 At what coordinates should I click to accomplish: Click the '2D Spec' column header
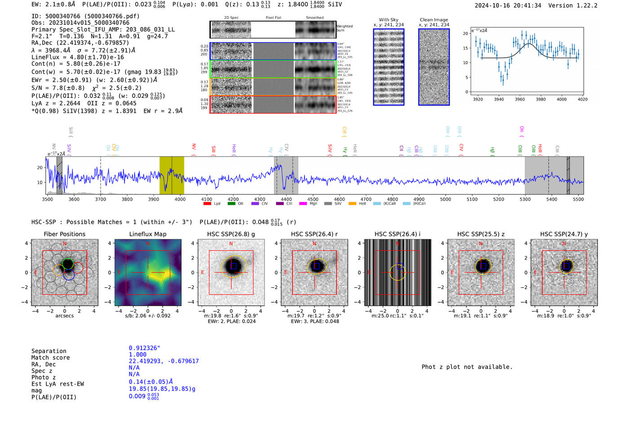pyautogui.click(x=231, y=18)
